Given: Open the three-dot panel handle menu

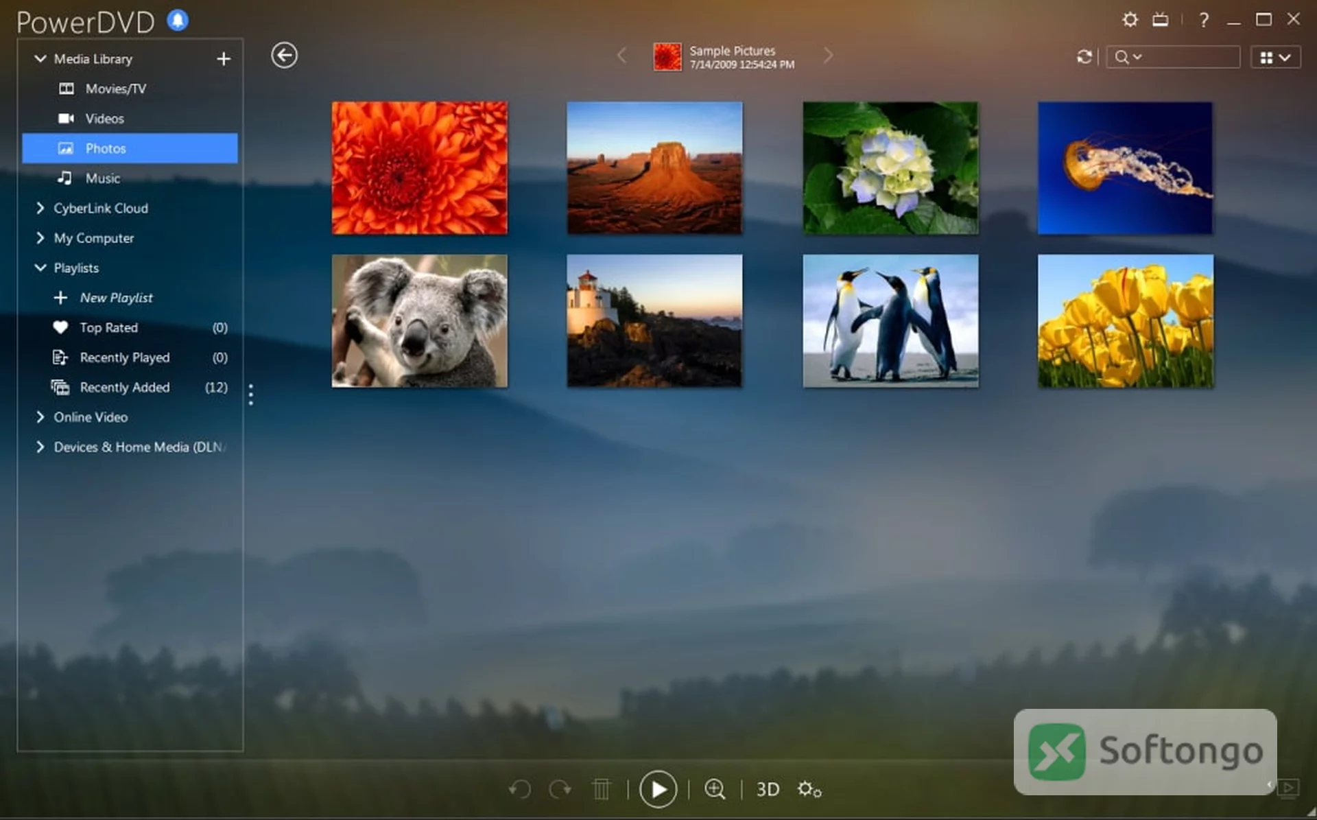Looking at the screenshot, I should (x=251, y=395).
